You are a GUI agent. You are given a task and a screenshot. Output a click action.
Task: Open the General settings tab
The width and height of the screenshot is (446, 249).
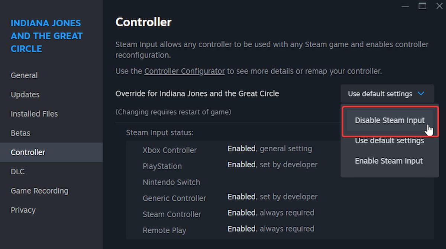click(x=24, y=75)
